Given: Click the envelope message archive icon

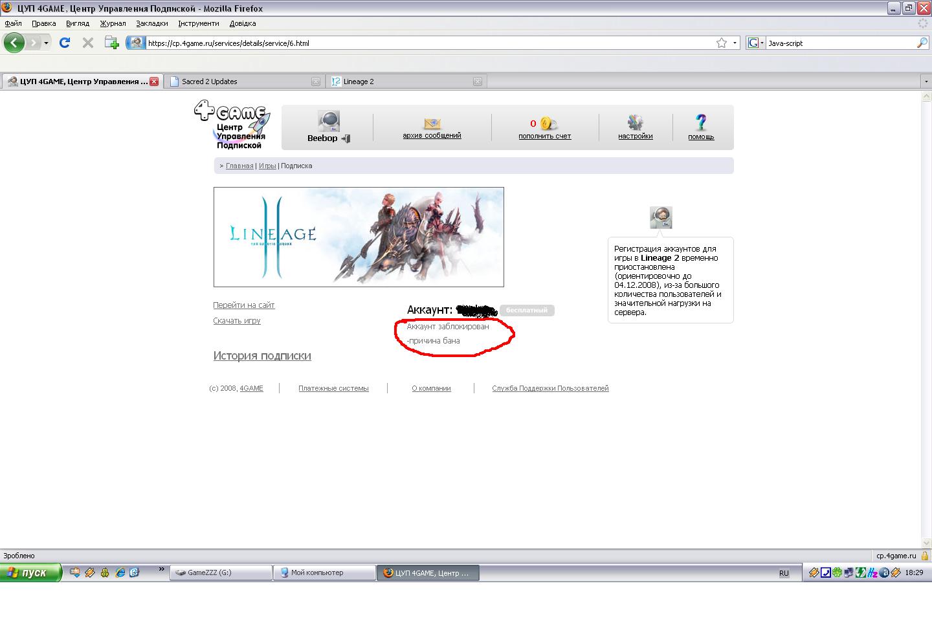Looking at the screenshot, I should pos(432,123).
